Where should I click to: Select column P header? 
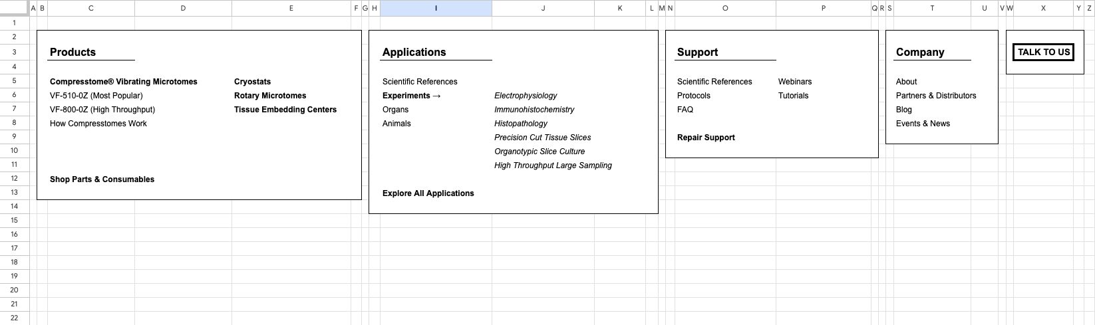click(824, 8)
